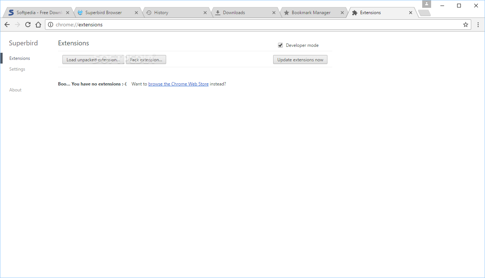Close the Downloads tab
This screenshot has height=278, width=485.
(x=274, y=13)
